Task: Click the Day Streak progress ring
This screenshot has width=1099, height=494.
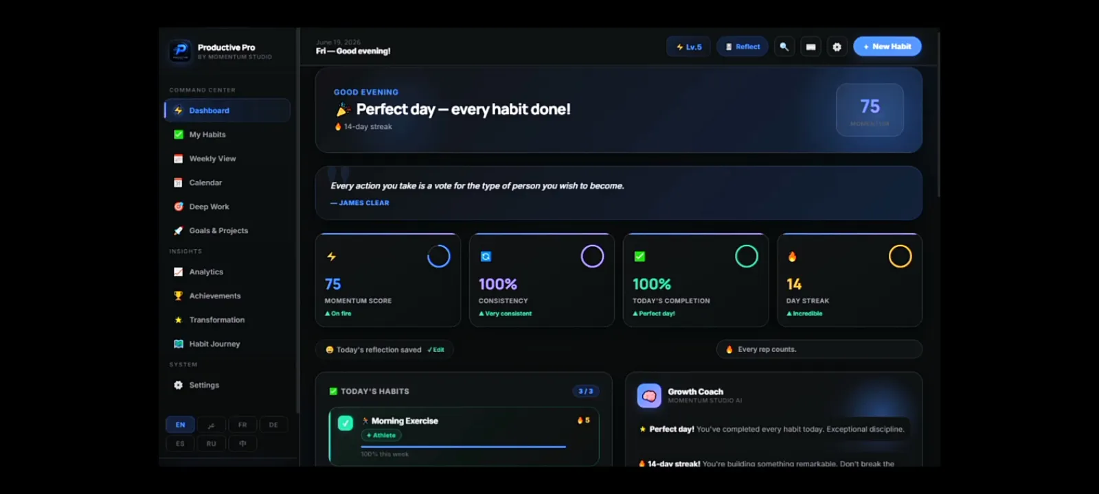Action: tap(900, 257)
